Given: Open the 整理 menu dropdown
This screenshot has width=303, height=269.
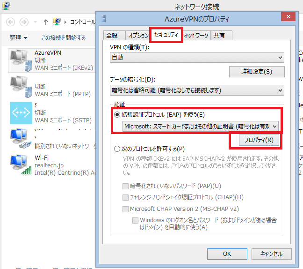Looking at the screenshot, I should pyautogui.click(x=18, y=37).
